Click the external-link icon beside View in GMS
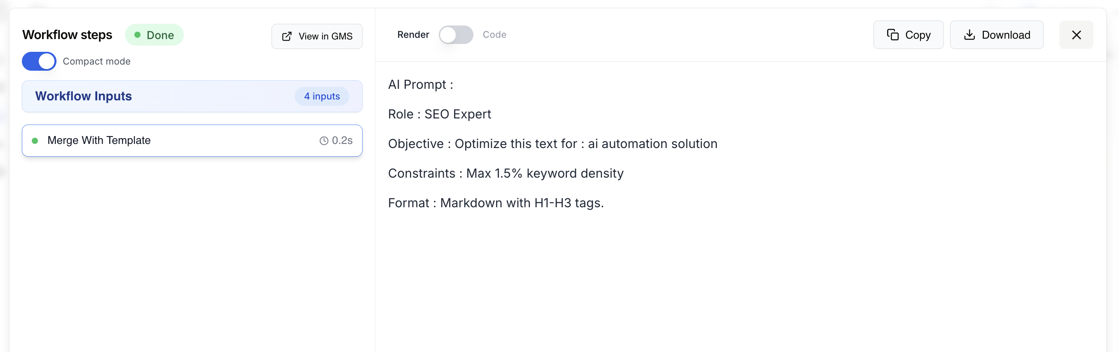Image resolution: width=1119 pixels, height=352 pixels. pos(287,36)
